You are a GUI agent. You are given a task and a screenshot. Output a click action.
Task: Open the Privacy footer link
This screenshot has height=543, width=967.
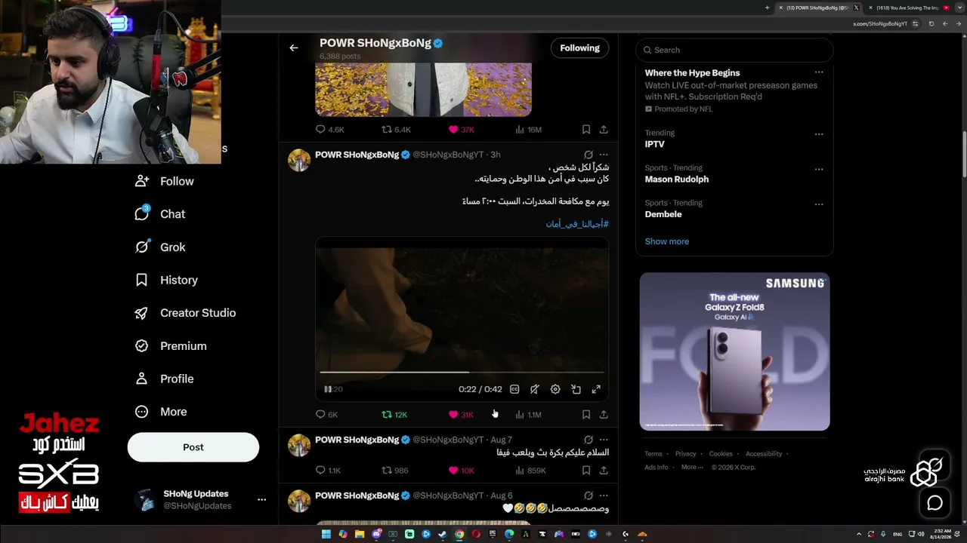point(686,454)
